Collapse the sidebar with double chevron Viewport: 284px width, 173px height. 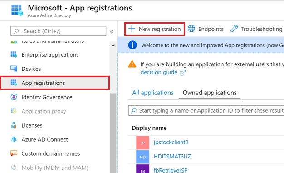pyautogui.click(x=112, y=31)
